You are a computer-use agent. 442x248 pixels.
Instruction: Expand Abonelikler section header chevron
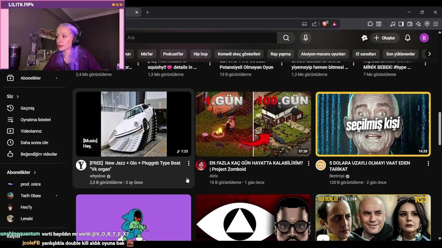(x=35, y=172)
